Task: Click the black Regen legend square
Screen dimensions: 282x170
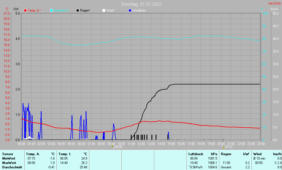Action: click(x=78, y=10)
